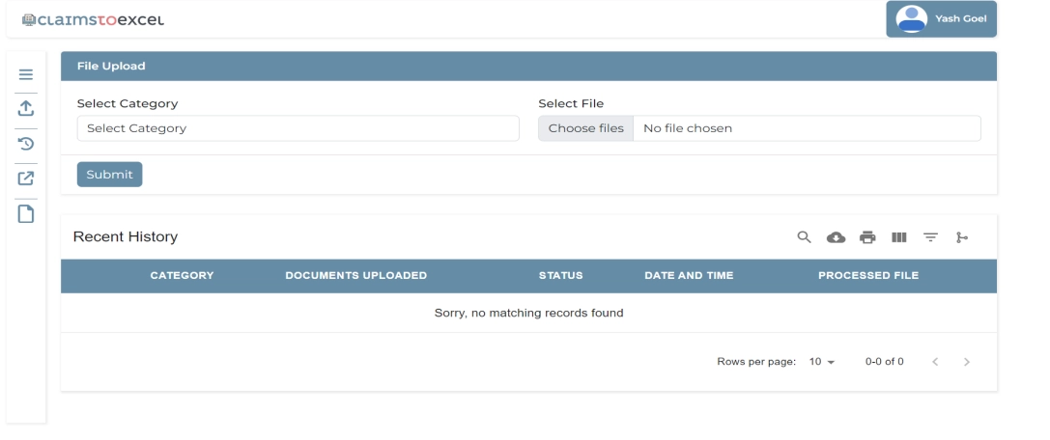Image resolution: width=1050 pixels, height=440 pixels.
Task: Open the hamburger menu in sidebar
Action: pos(25,74)
